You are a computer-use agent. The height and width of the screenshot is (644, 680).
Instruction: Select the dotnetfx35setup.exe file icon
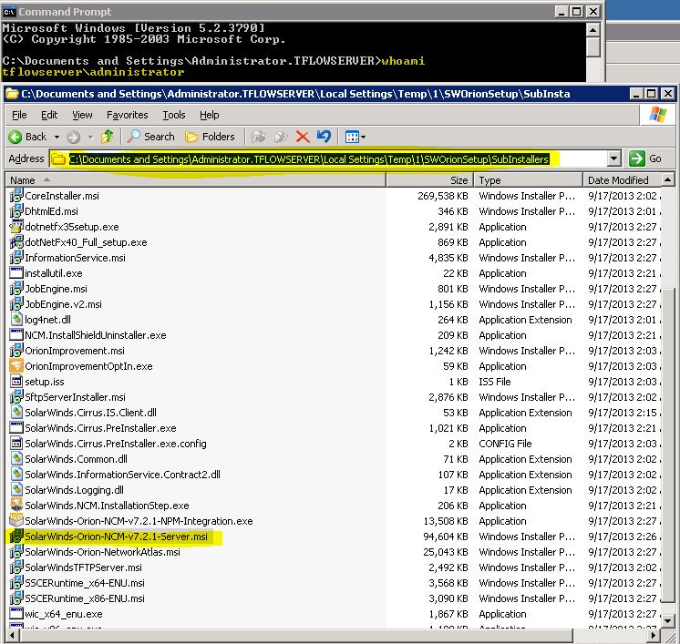coord(16,227)
